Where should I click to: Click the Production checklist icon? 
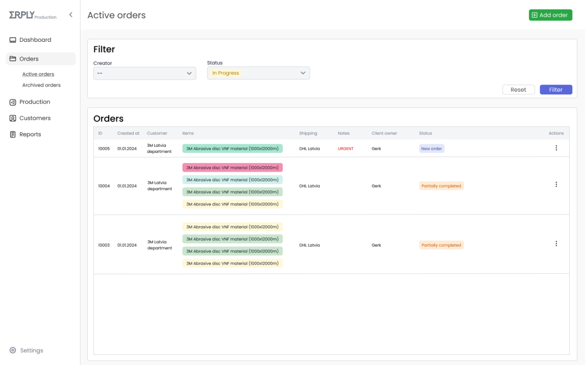pos(13,102)
